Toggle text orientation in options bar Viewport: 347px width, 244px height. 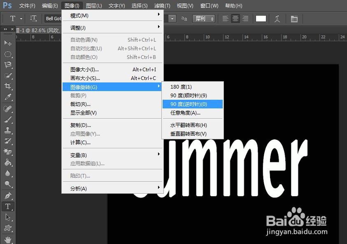(33, 19)
